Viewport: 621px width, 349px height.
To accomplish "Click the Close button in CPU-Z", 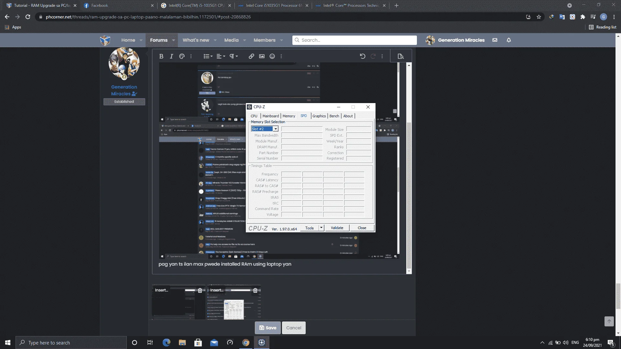I will 362,228.
